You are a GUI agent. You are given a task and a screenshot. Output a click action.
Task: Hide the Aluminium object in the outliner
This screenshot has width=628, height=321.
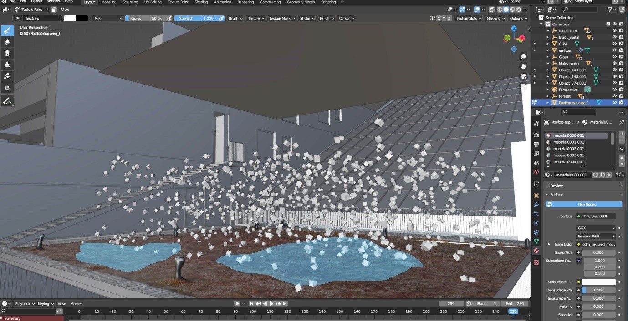tap(614, 30)
